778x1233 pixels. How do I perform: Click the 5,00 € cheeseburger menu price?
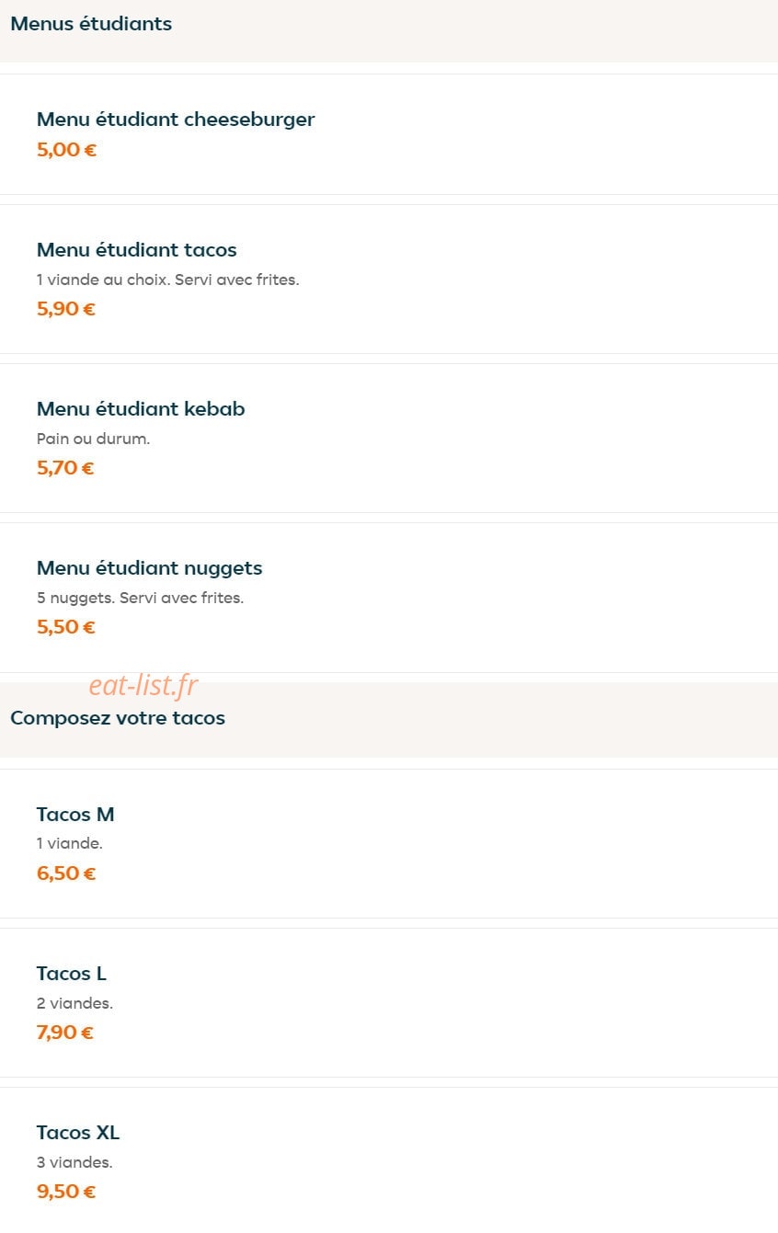tap(66, 150)
